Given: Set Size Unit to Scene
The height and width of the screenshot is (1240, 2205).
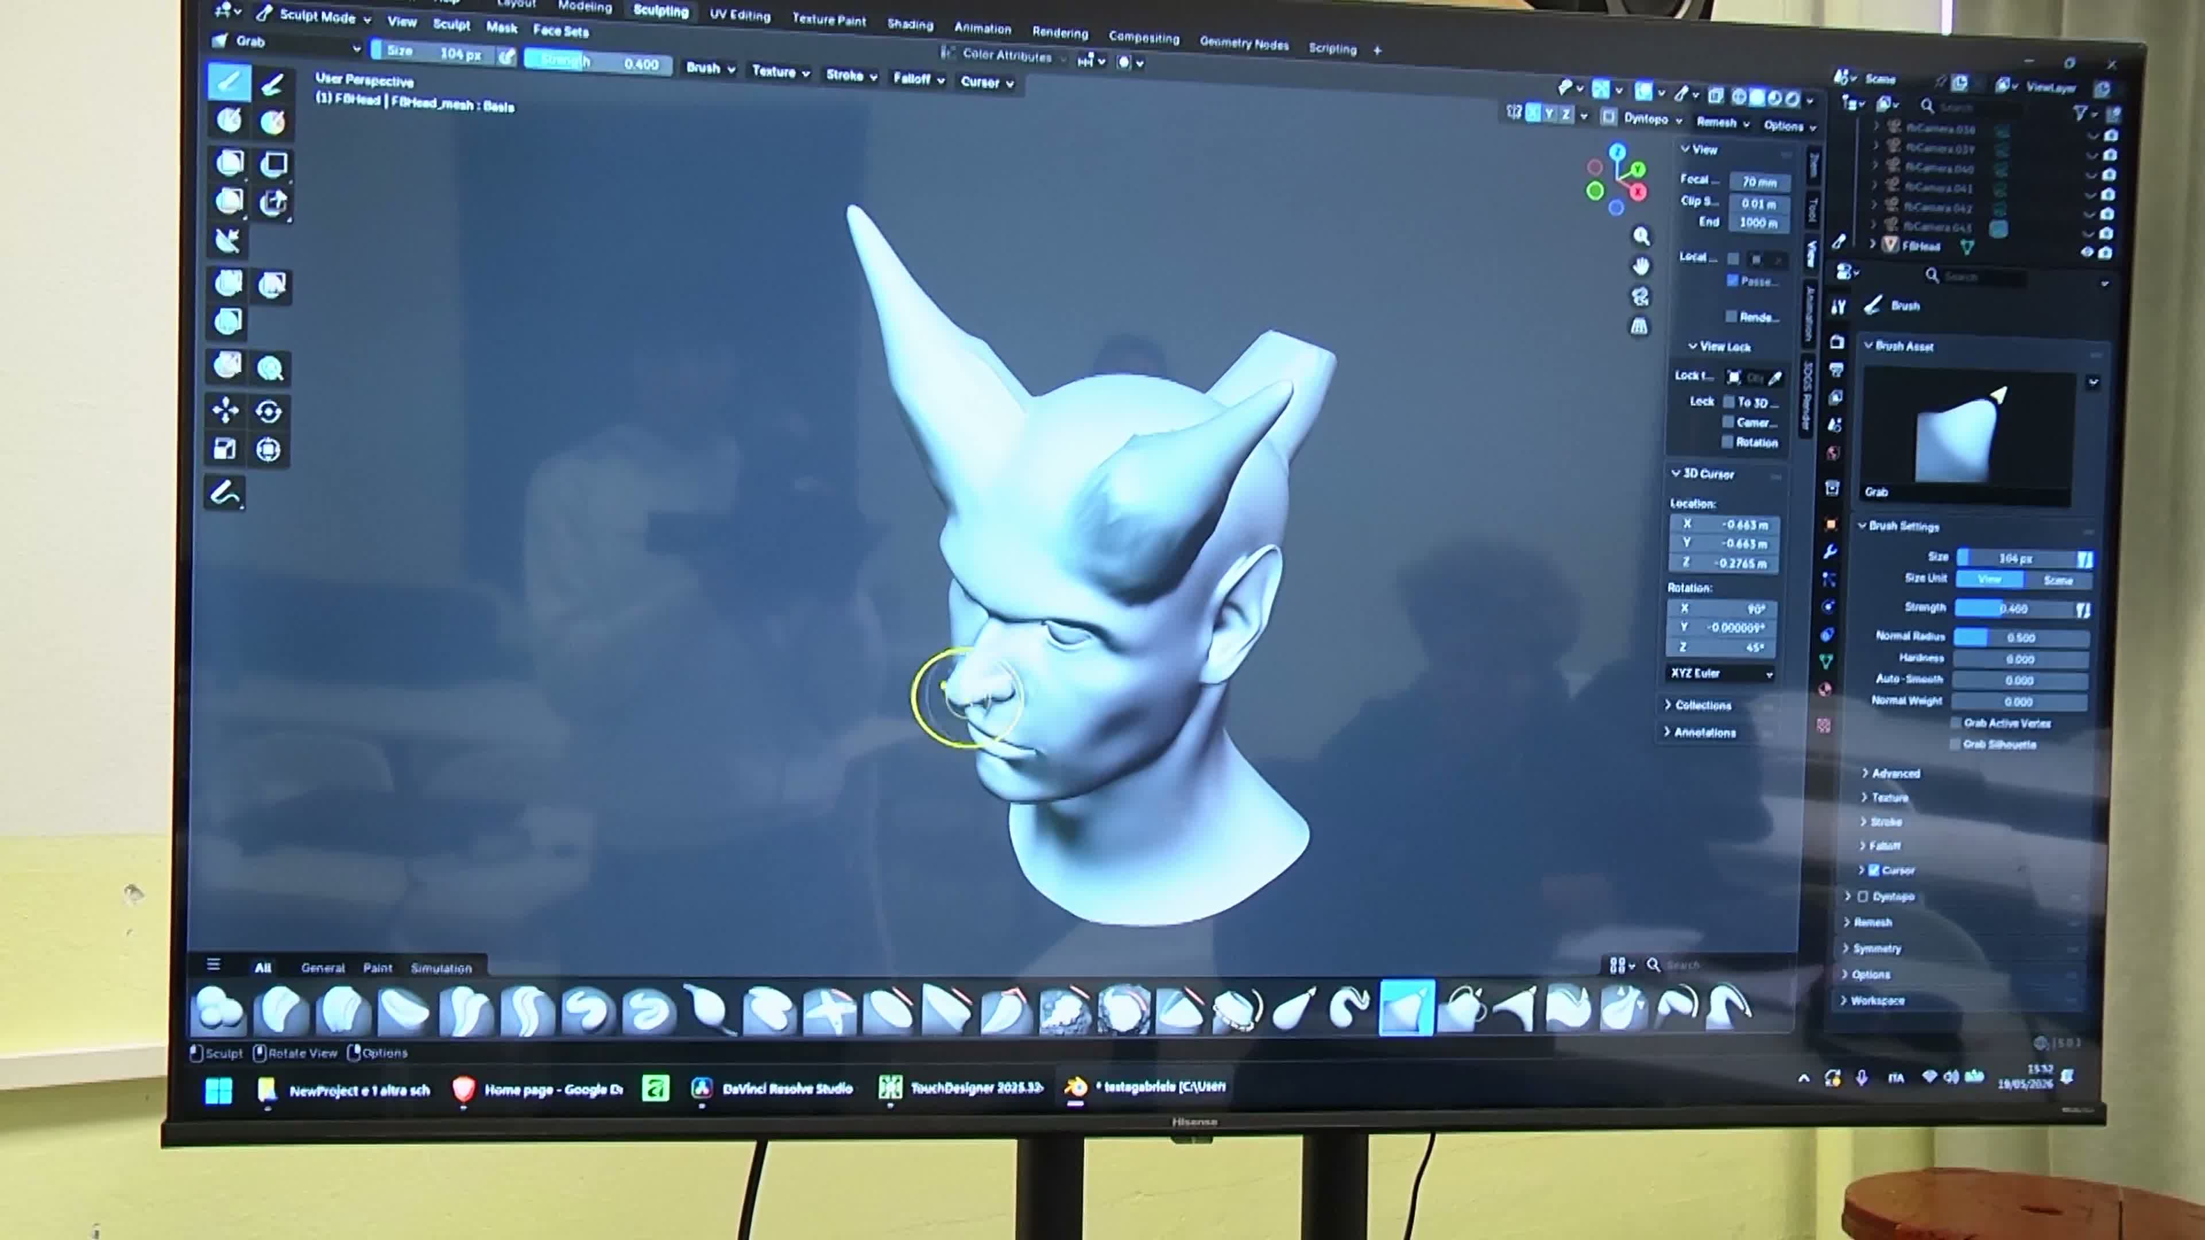Looking at the screenshot, I should [2058, 580].
